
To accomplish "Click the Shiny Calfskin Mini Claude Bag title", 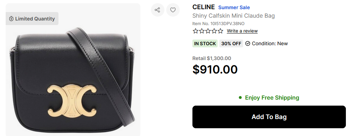I will pyautogui.click(x=234, y=16).
